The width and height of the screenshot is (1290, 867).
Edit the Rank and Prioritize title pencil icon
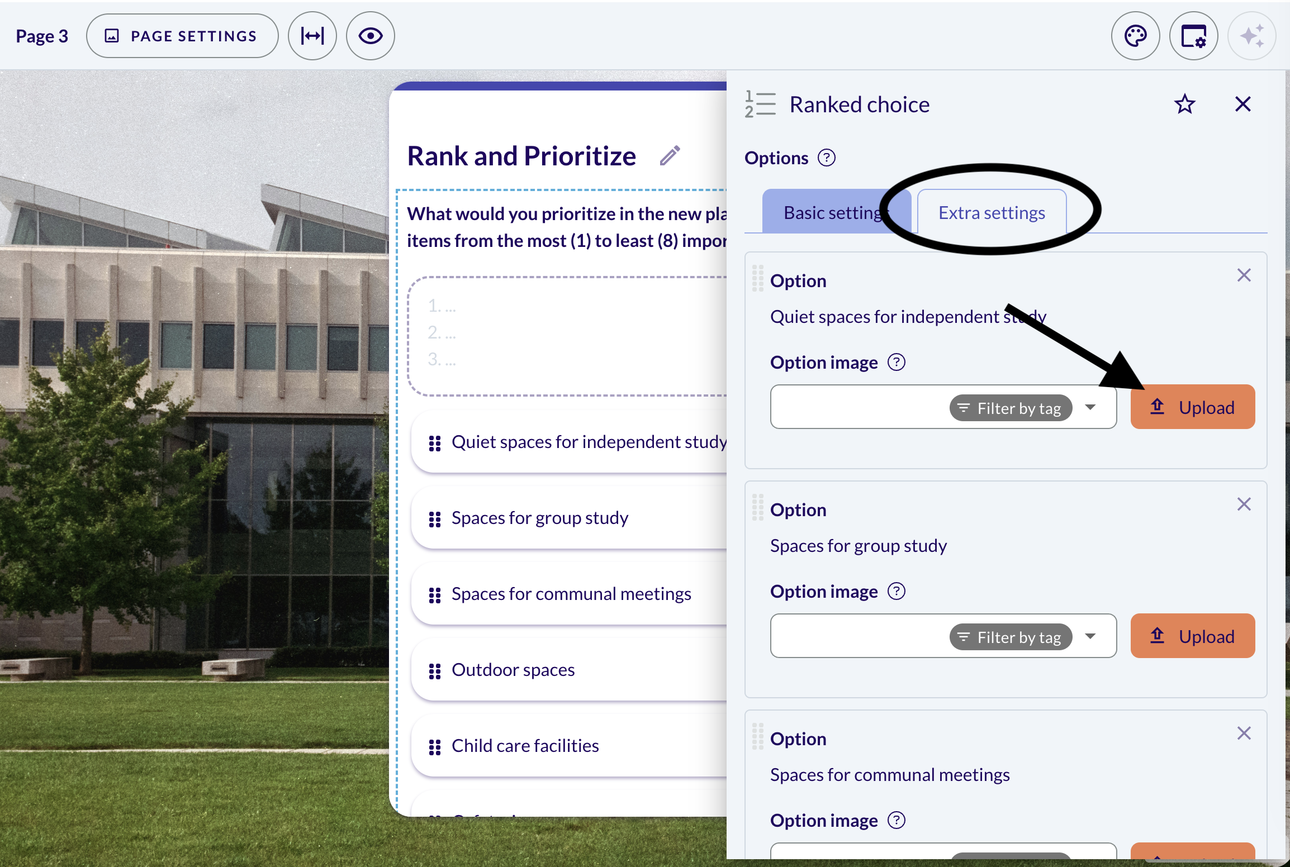[x=670, y=156]
